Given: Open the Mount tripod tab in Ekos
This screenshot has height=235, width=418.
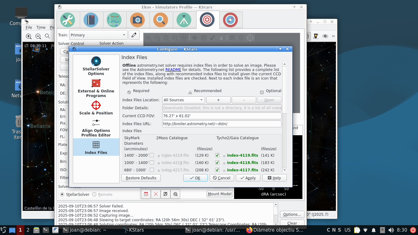Looking at the screenshot, I should [x=184, y=20].
